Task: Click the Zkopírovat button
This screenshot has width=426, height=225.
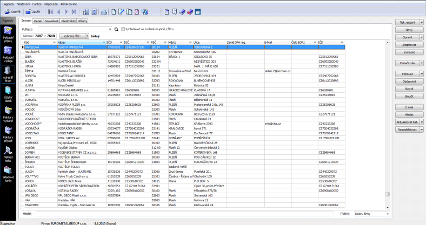Action: tap(409, 45)
